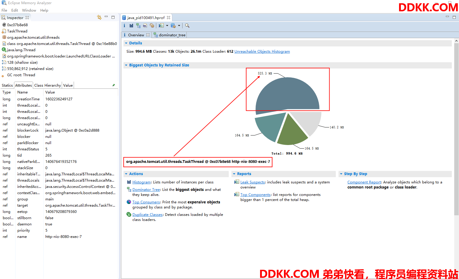
Task: Click the java.lang.Thread superclass icon
Action: click(4, 50)
